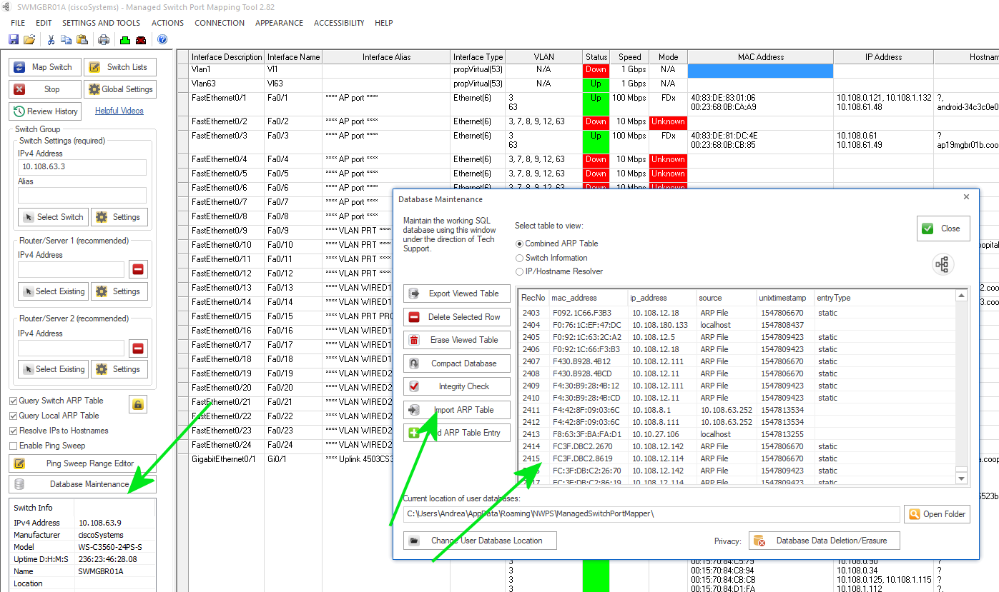
Task: Click the MAC Address column header in main grid
Action: [761, 57]
